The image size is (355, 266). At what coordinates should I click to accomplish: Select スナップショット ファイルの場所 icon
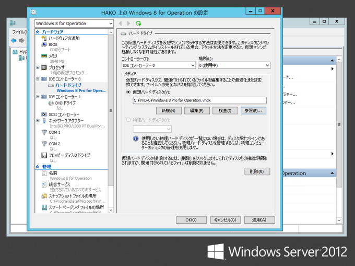pos(44,196)
